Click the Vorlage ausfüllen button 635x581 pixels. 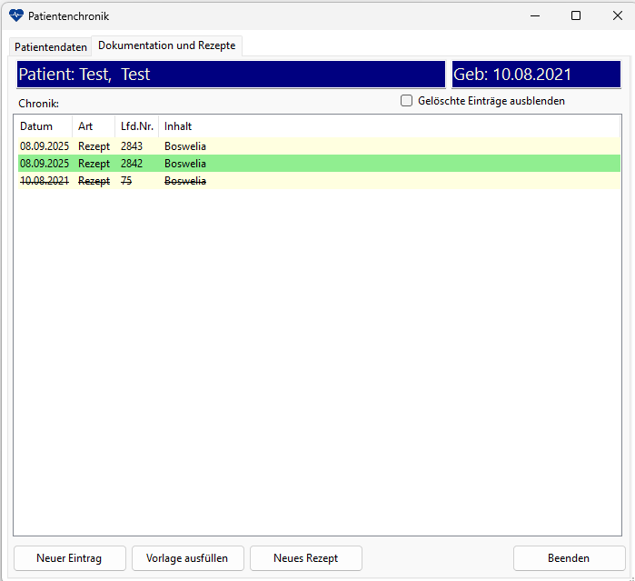click(188, 558)
